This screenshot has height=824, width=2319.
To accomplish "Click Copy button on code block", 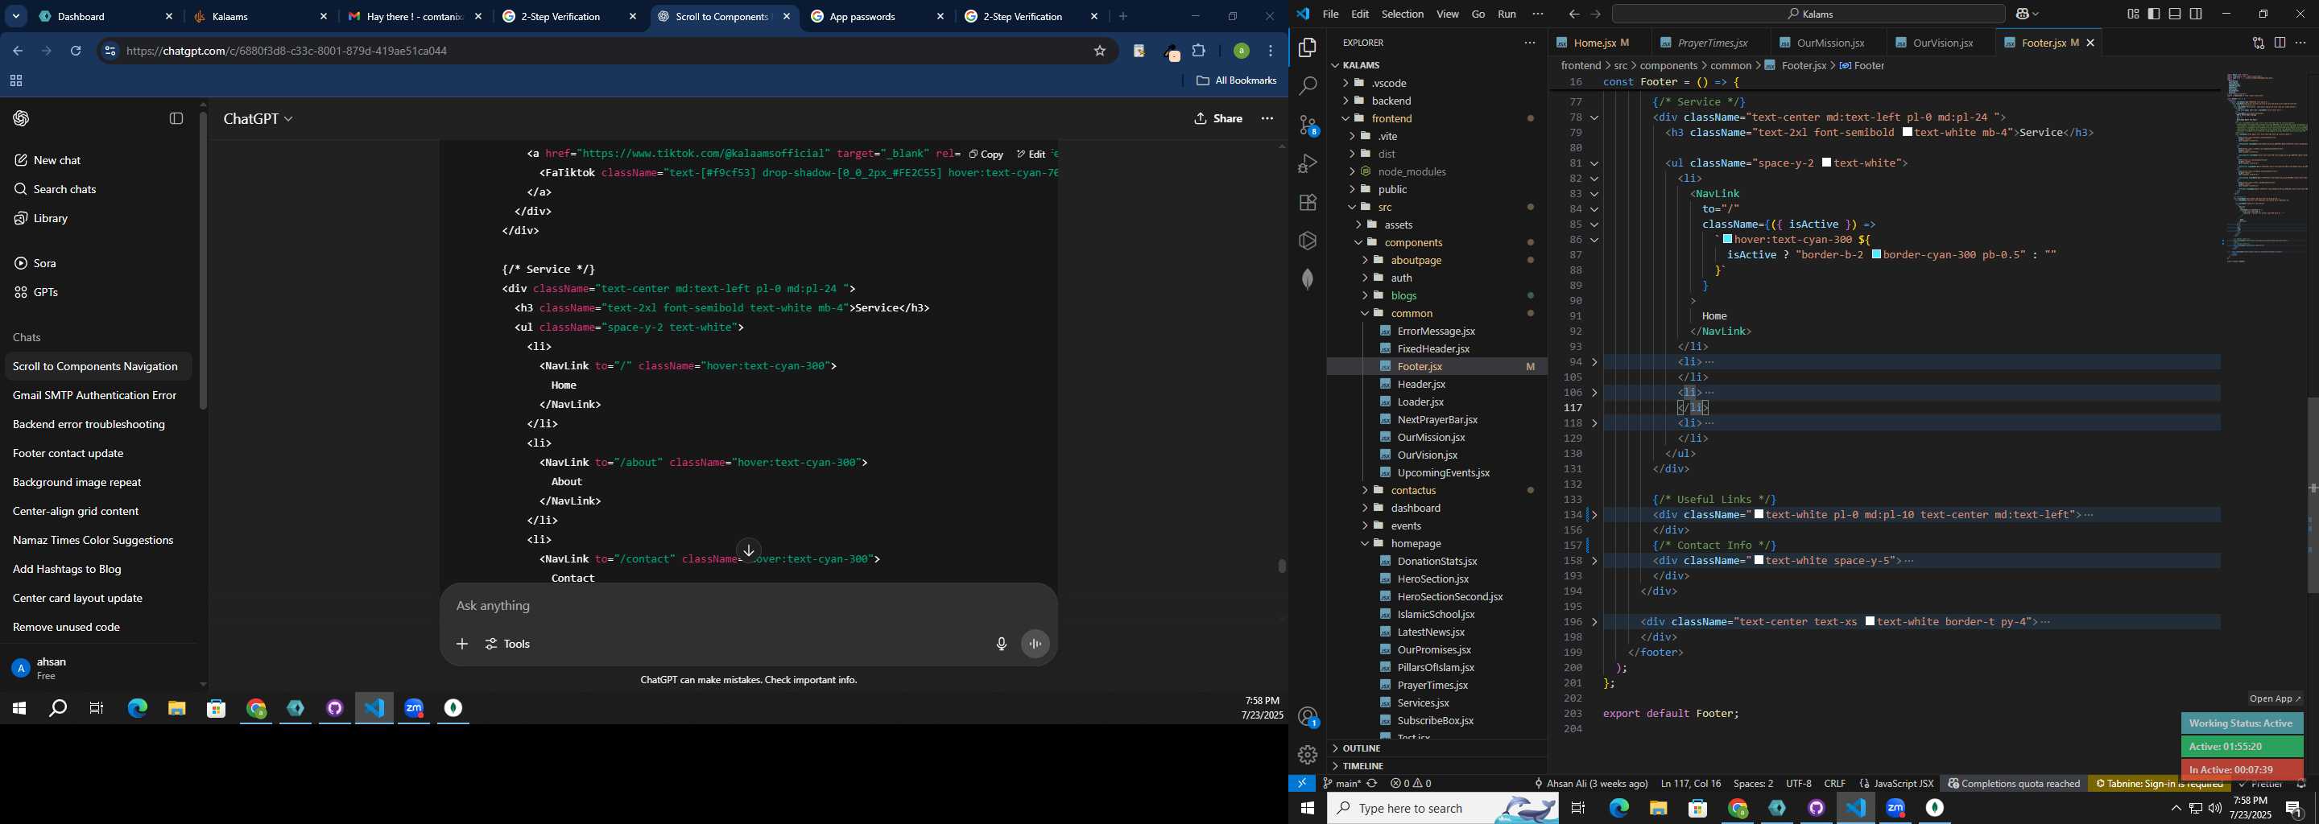I will [x=986, y=154].
